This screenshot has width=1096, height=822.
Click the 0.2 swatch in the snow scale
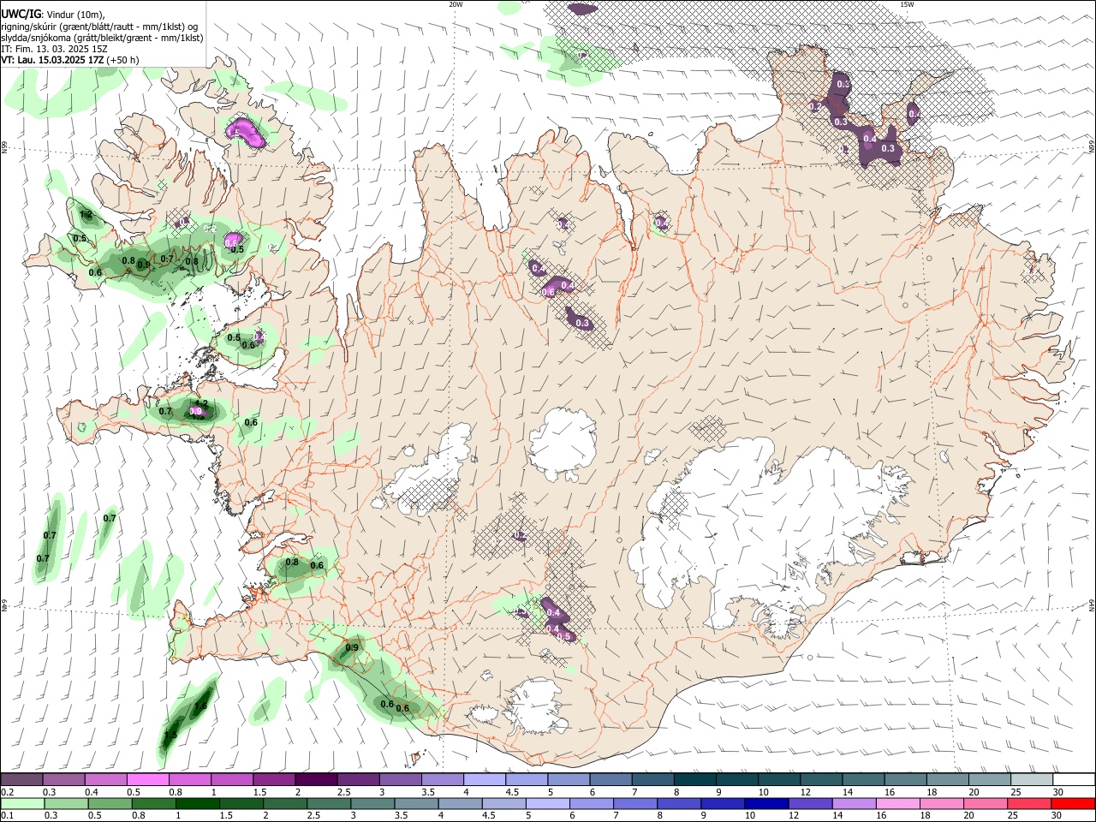22,779
